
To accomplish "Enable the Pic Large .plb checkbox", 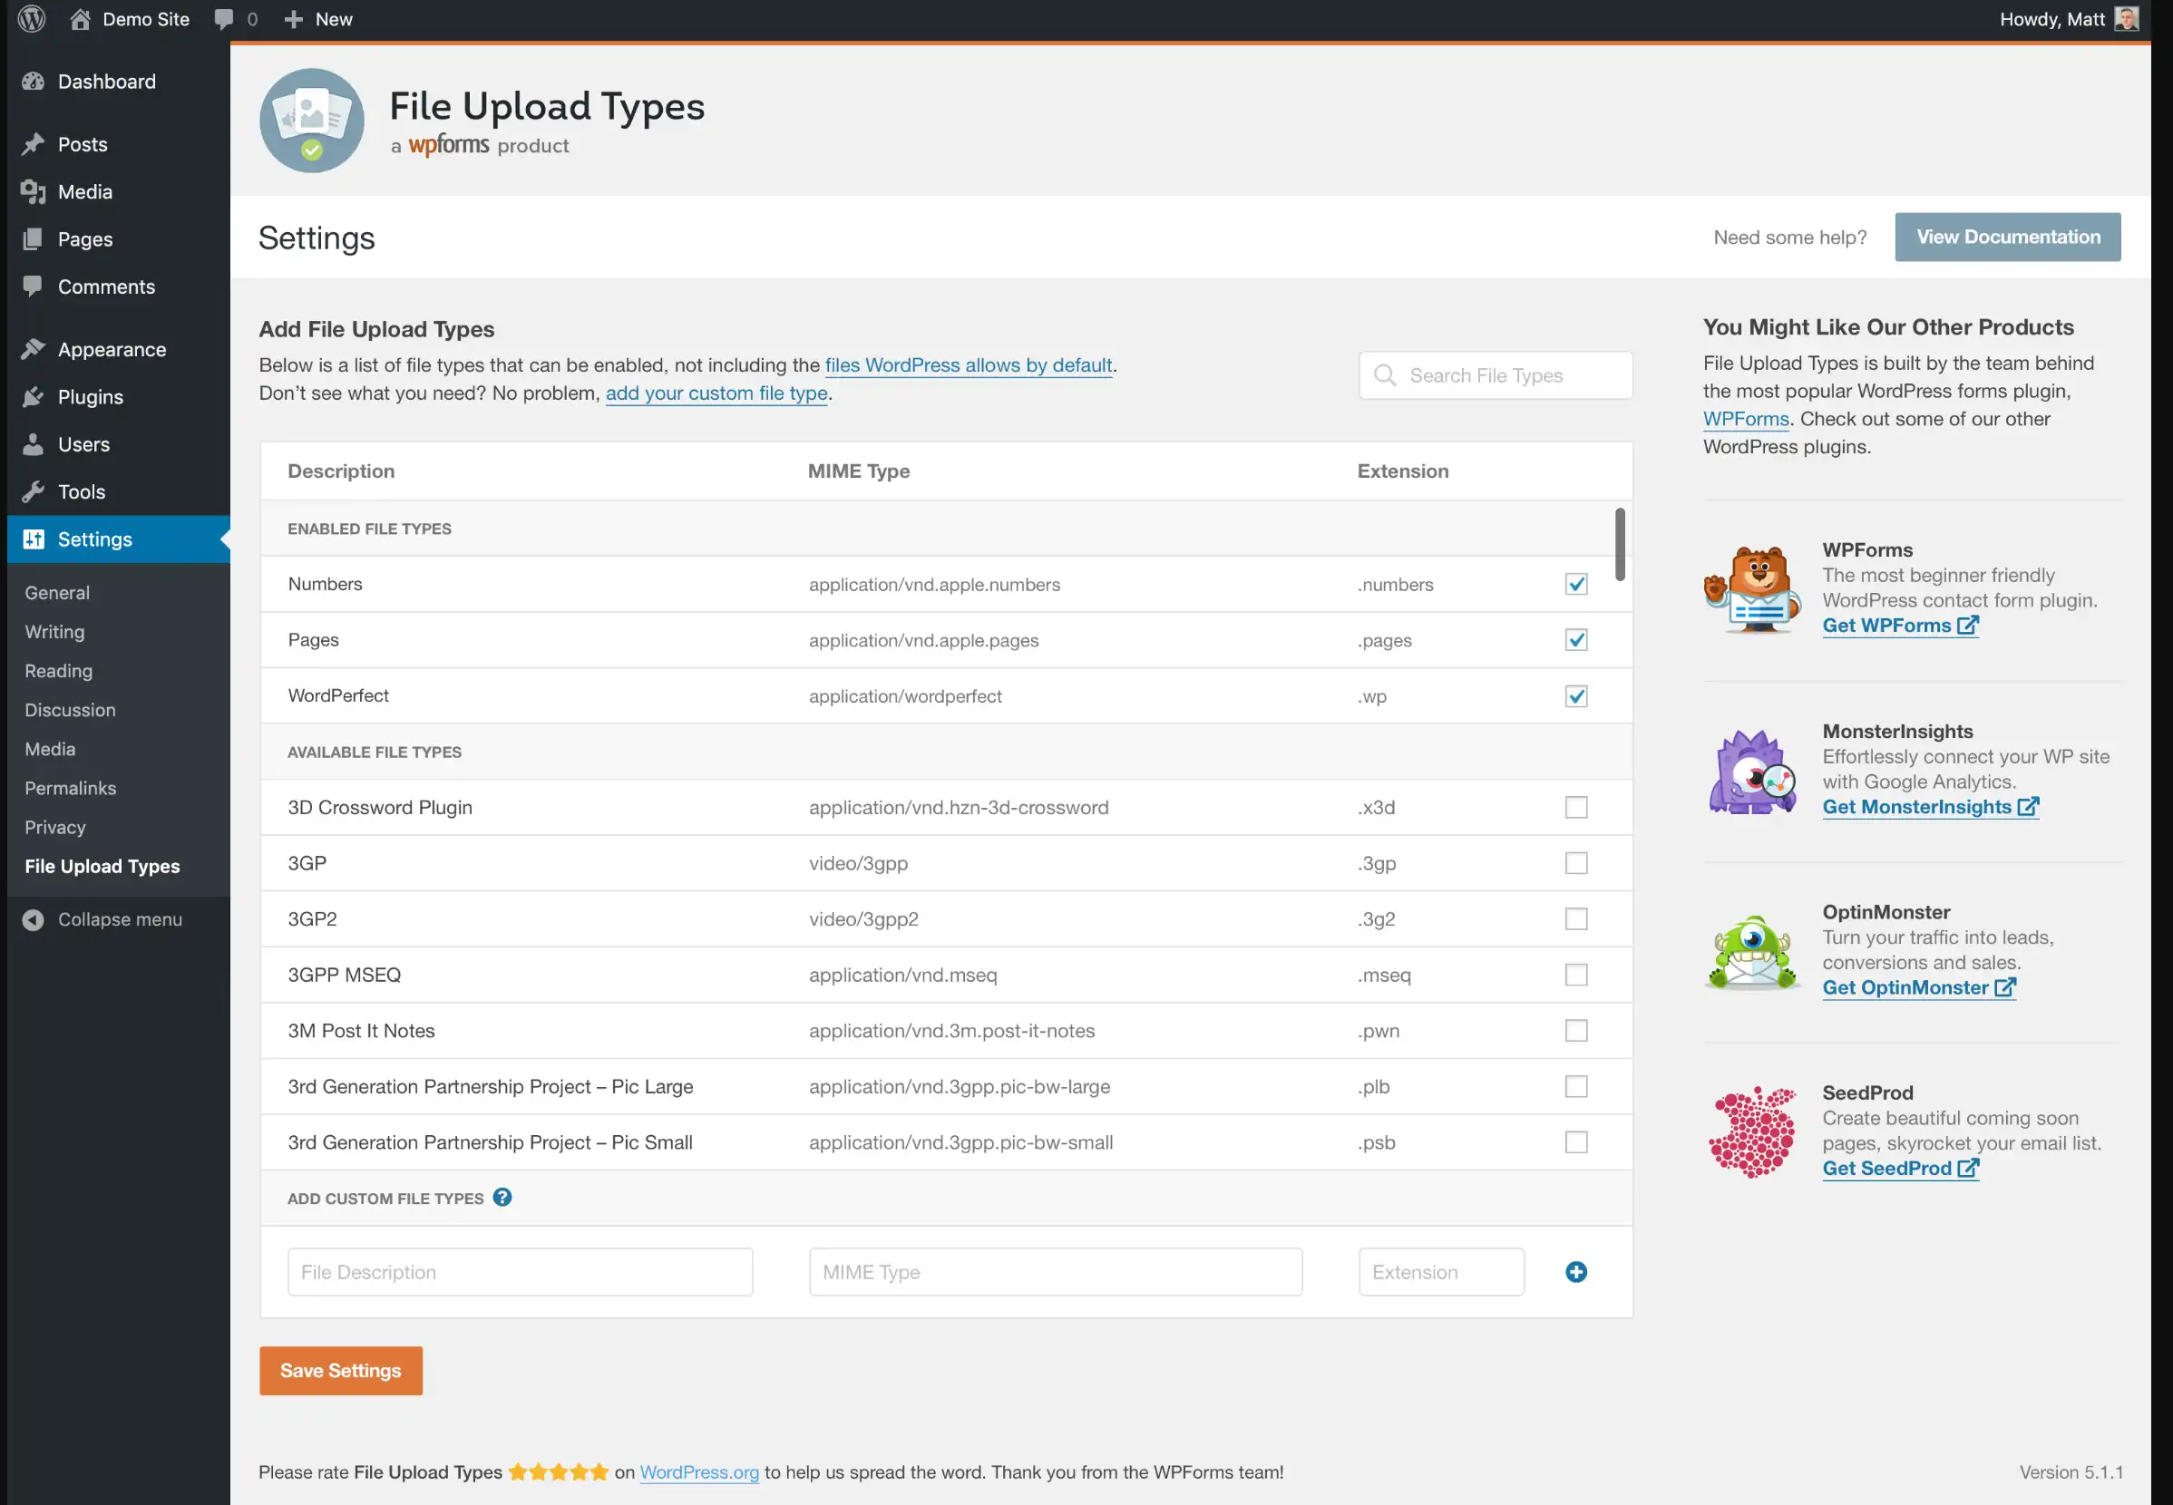I will coord(1576,1086).
